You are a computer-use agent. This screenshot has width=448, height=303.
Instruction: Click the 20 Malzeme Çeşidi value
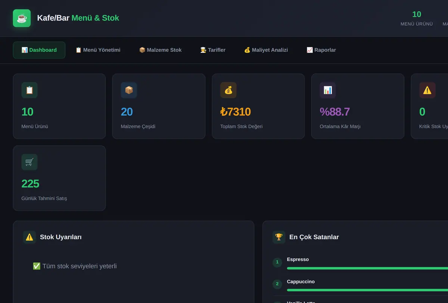pyautogui.click(x=127, y=112)
